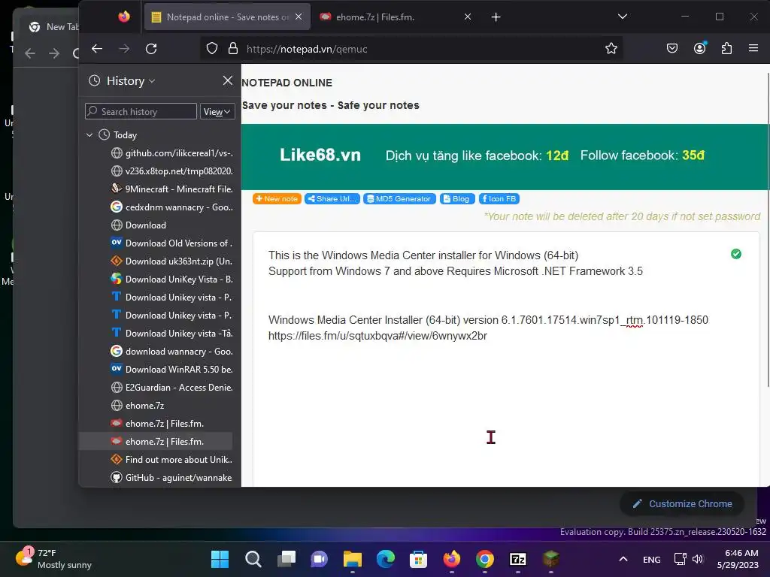Open the Firefox hamburger application menu
The height and width of the screenshot is (577, 770).
click(753, 48)
